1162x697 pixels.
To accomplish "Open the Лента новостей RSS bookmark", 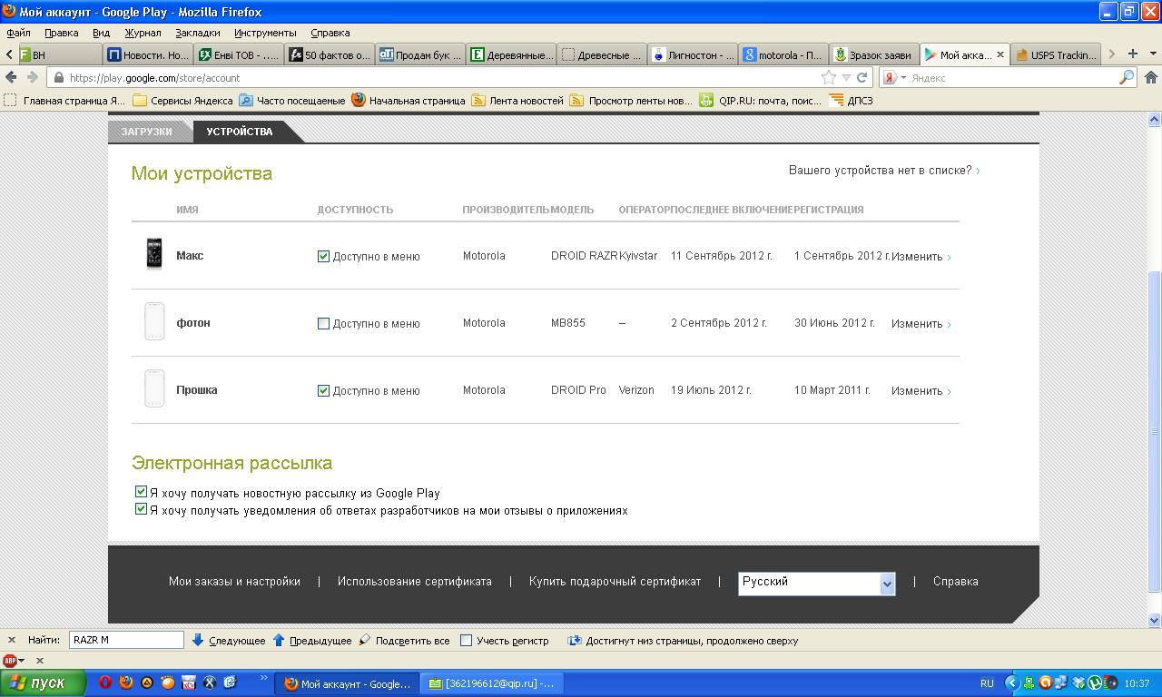I will (x=517, y=101).
